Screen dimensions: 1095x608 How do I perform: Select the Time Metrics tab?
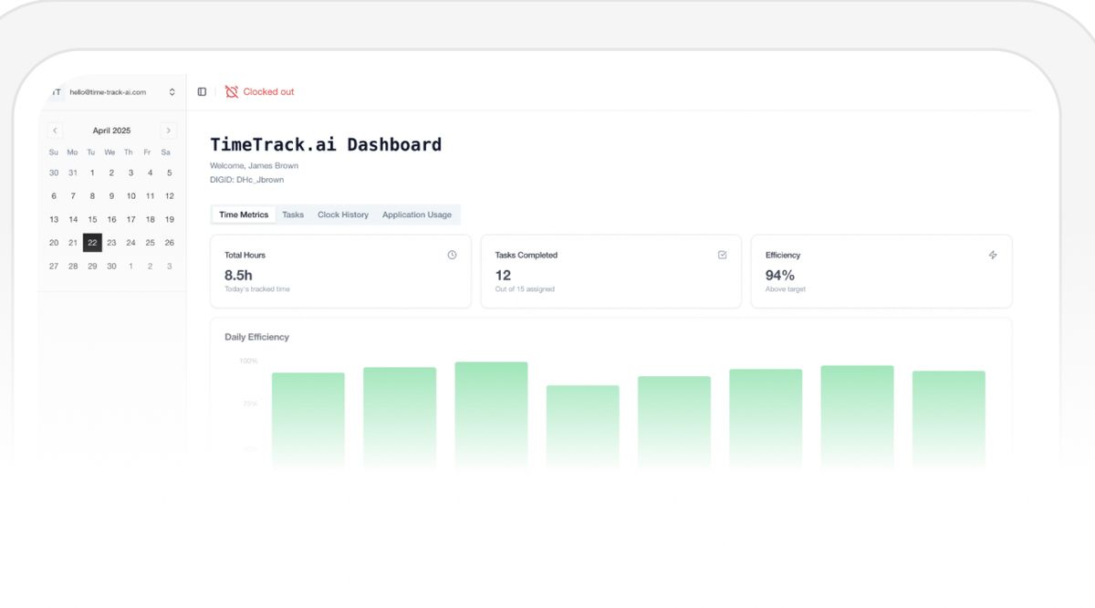[244, 215]
